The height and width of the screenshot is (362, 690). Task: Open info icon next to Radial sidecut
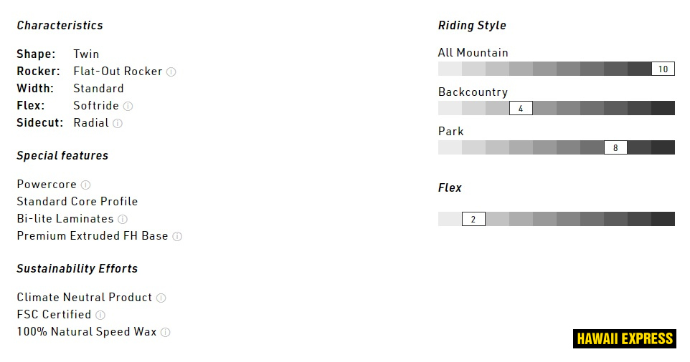(118, 123)
